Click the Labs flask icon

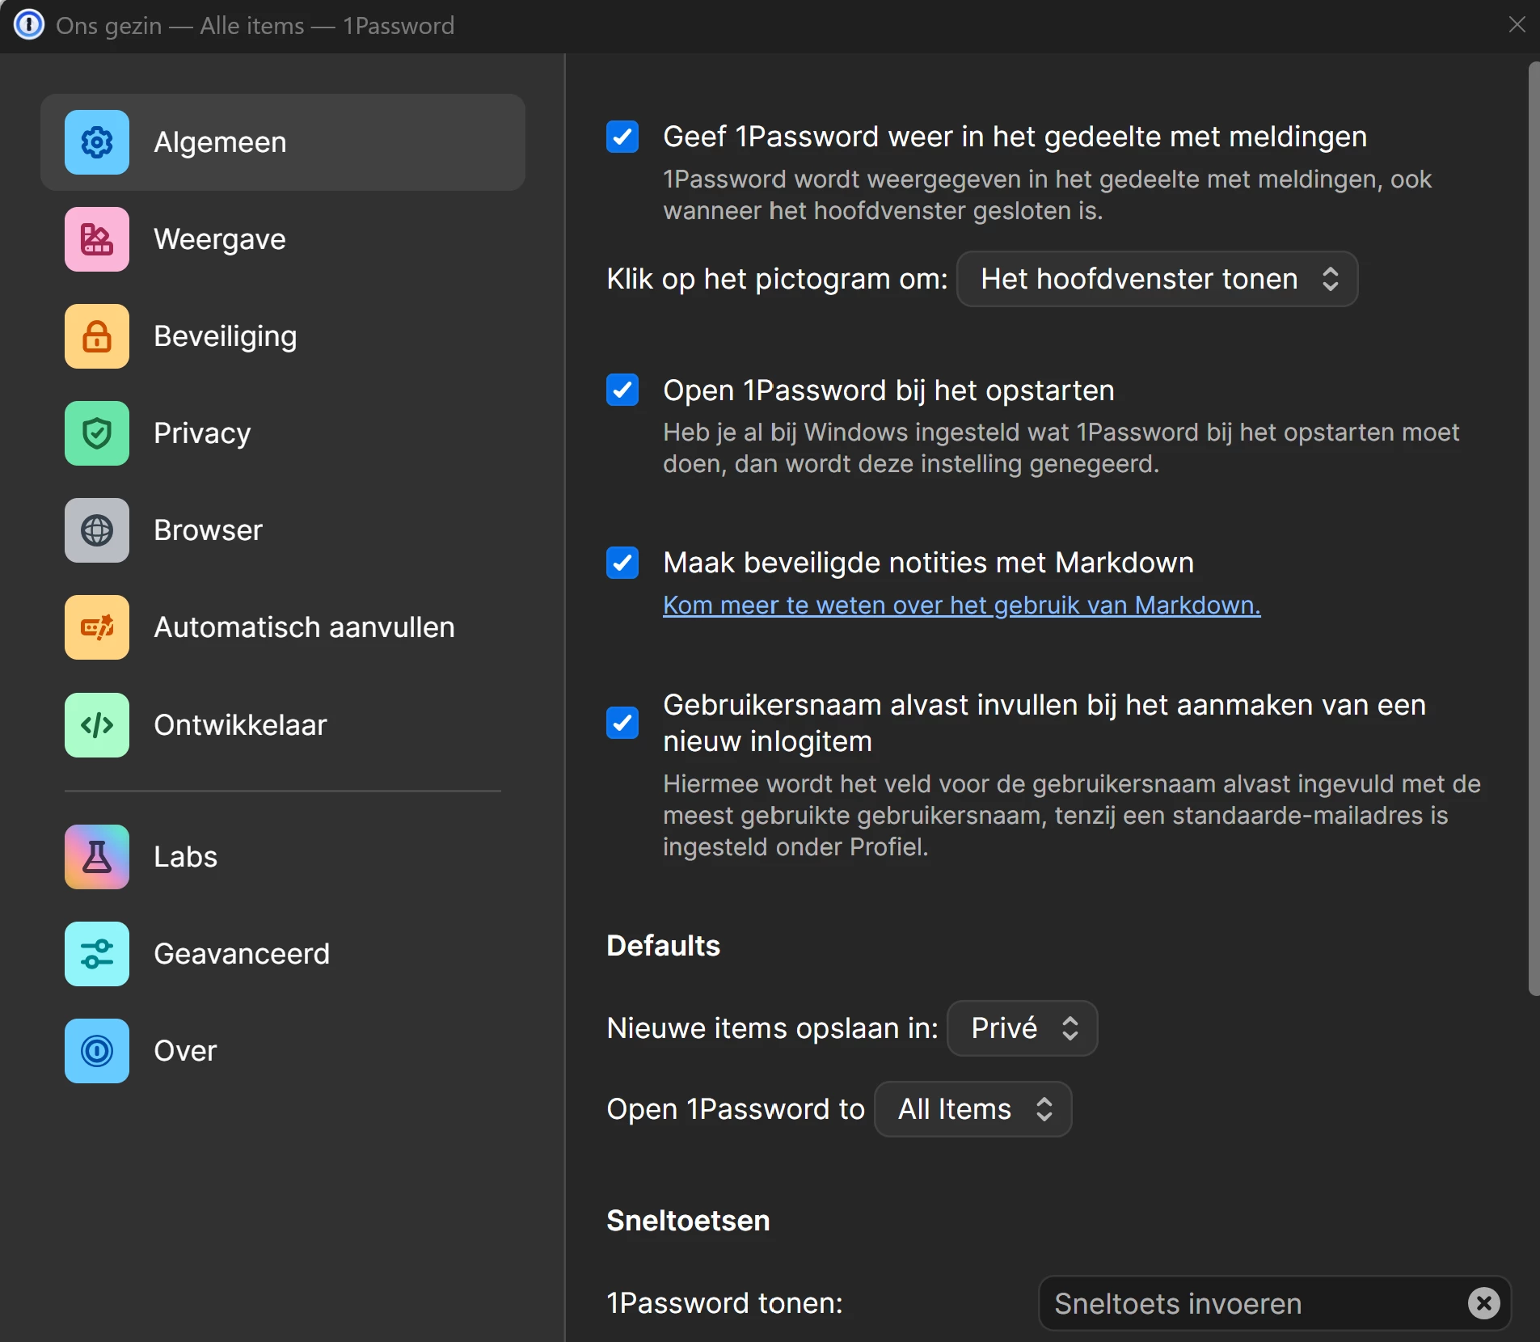click(x=97, y=857)
